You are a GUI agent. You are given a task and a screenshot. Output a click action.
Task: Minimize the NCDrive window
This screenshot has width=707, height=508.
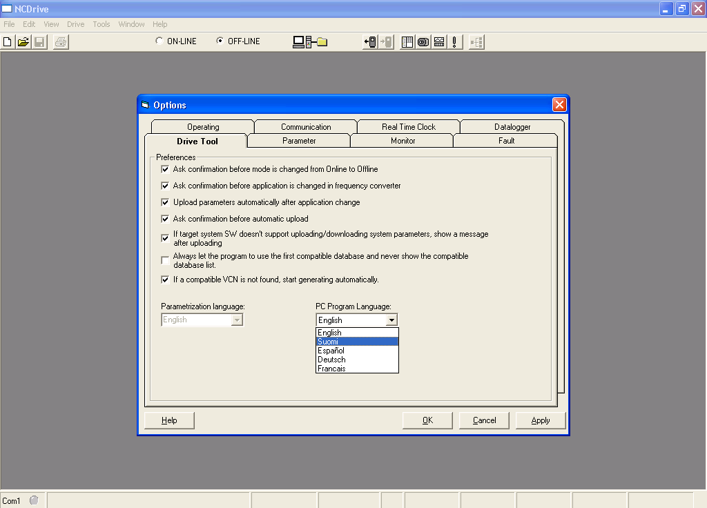pos(666,8)
